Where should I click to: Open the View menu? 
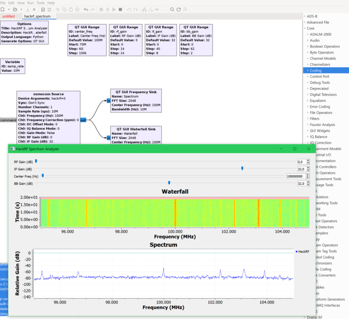click(x=21, y=3)
